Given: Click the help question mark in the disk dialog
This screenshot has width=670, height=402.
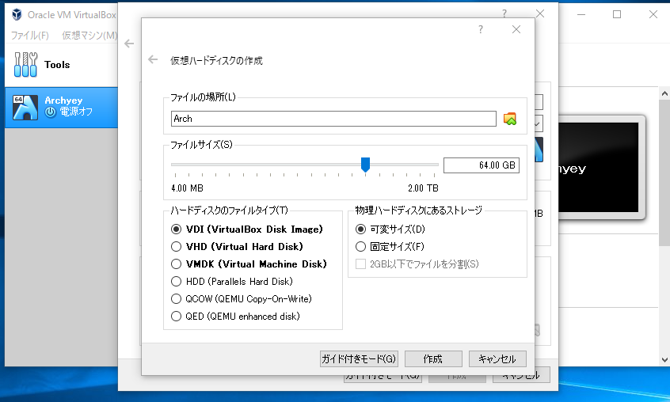Looking at the screenshot, I should 481,29.
